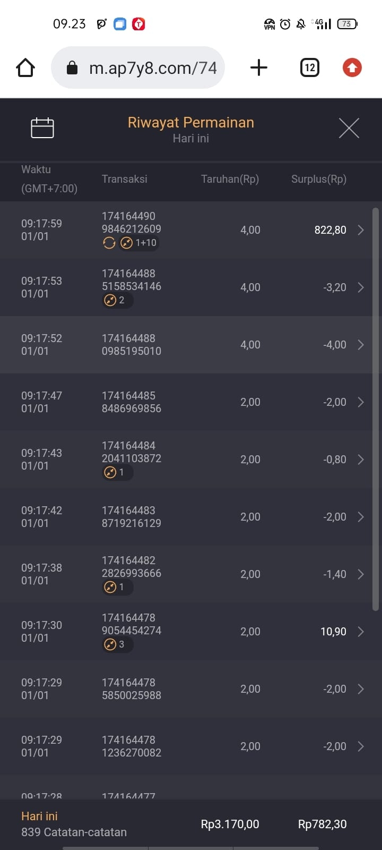Tap the red upload arrow browser icon
The width and height of the screenshot is (382, 850).
click(352, 68)
